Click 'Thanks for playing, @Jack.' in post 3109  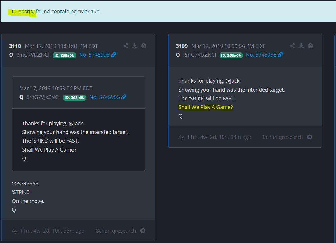point(210,81)
